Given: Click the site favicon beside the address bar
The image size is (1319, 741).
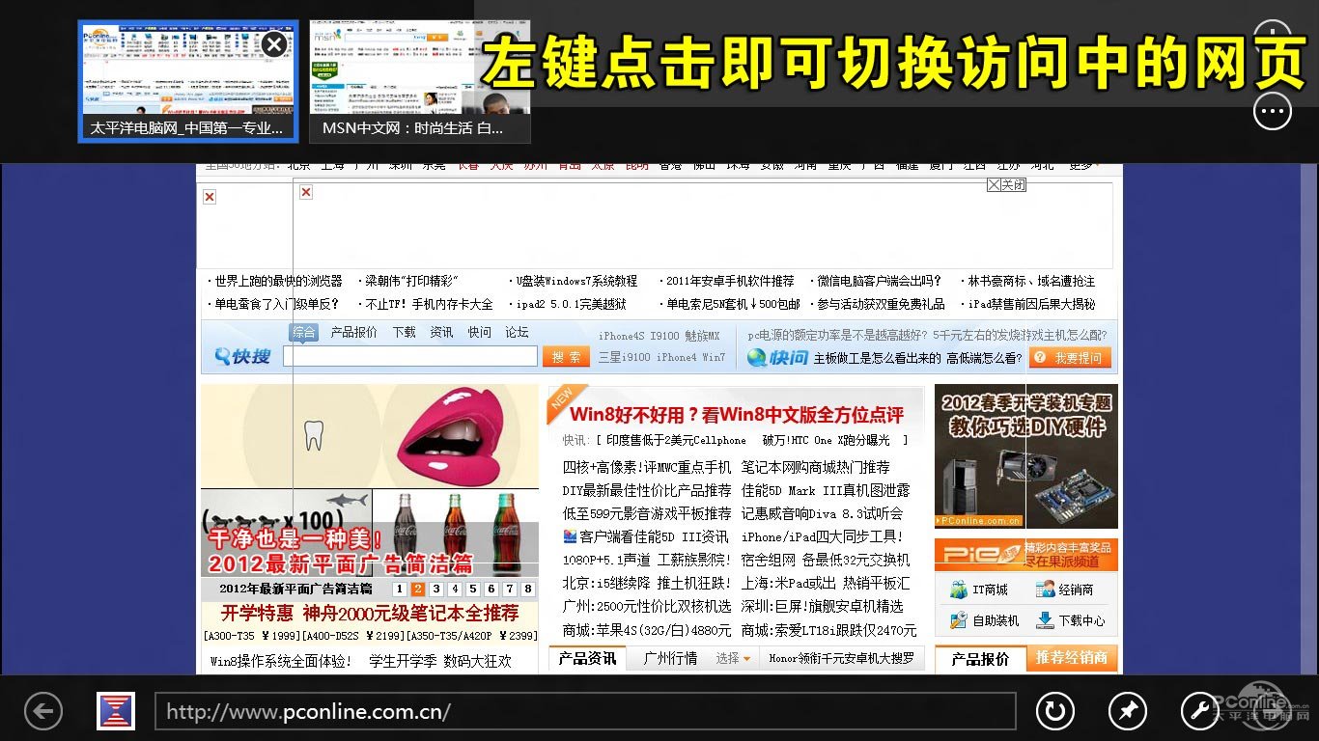Looking at the screenshot, I should click(116, 711).
